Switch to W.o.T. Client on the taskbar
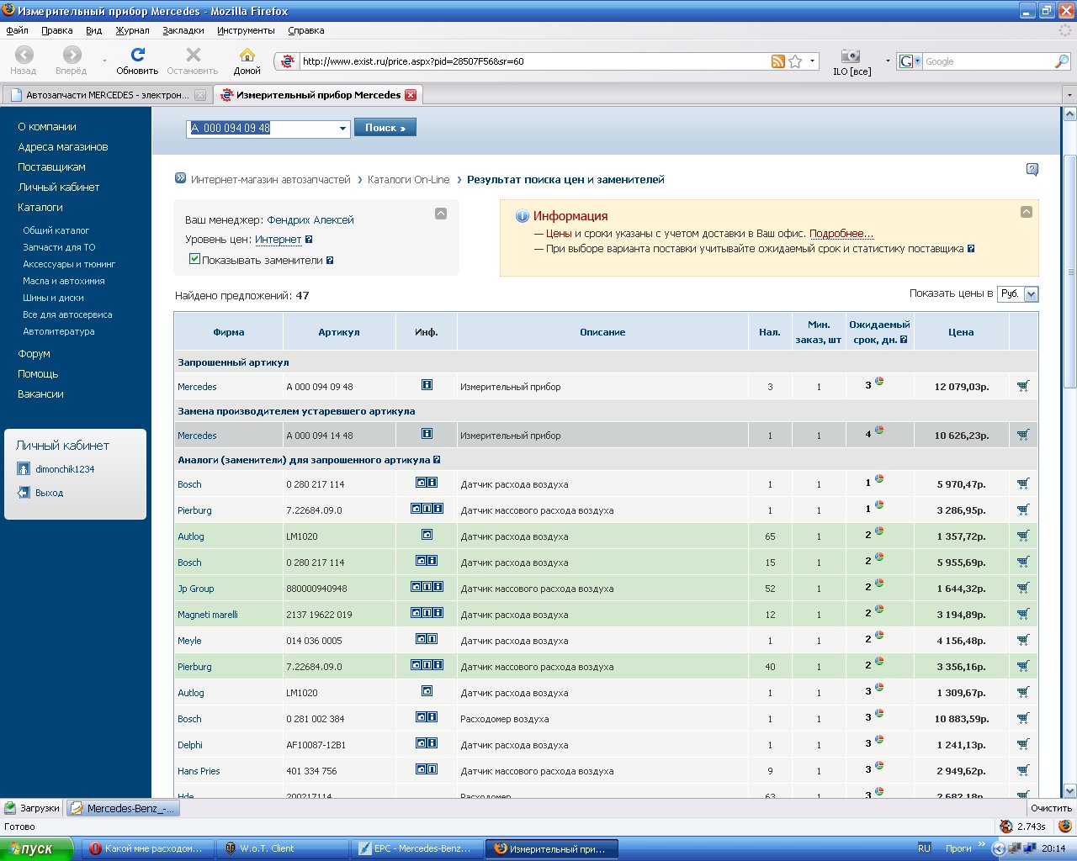 click(x=283, y=848)
